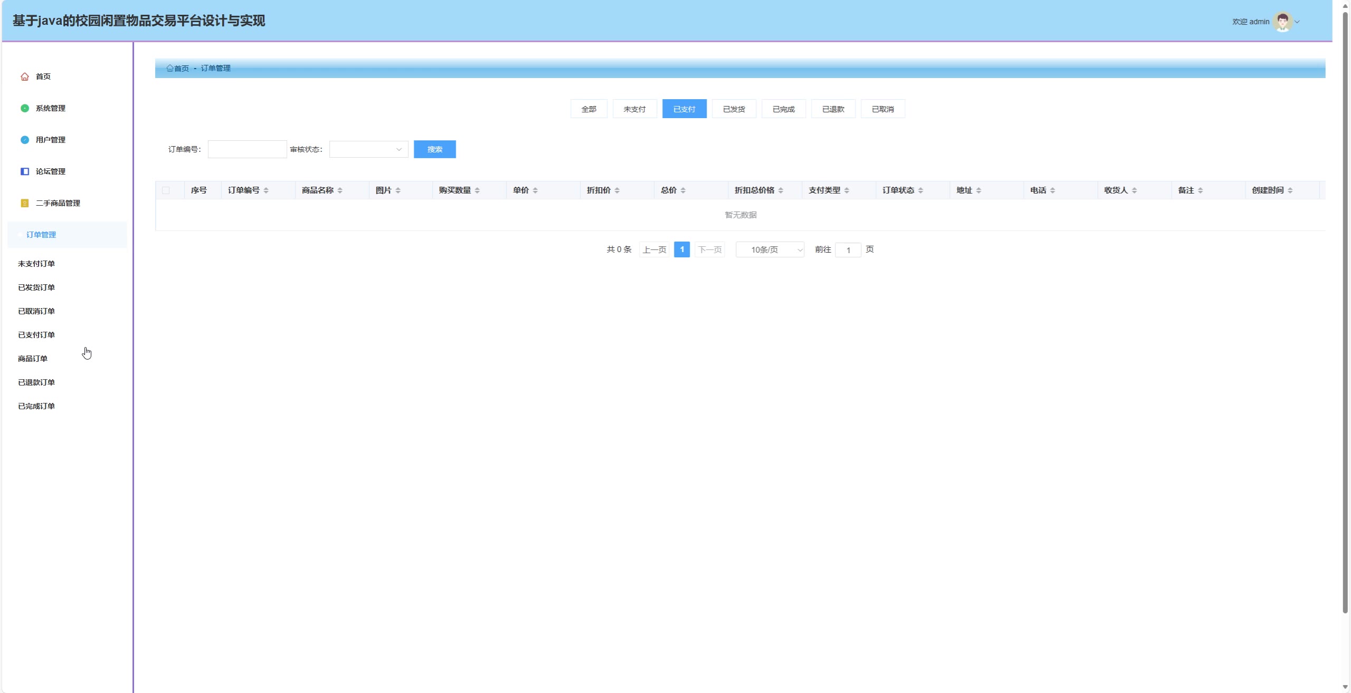Sort by 订单编号 column arrows
1351x693 pixels.
pyautogui.click(x=266, y=190)
